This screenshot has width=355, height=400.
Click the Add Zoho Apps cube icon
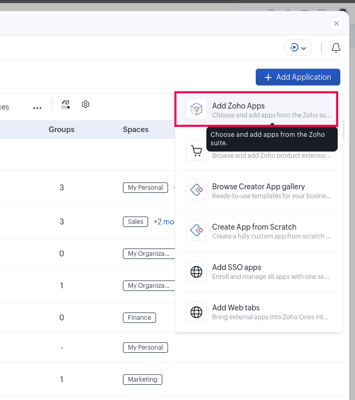pyautogui.click(x=196, y=110)
